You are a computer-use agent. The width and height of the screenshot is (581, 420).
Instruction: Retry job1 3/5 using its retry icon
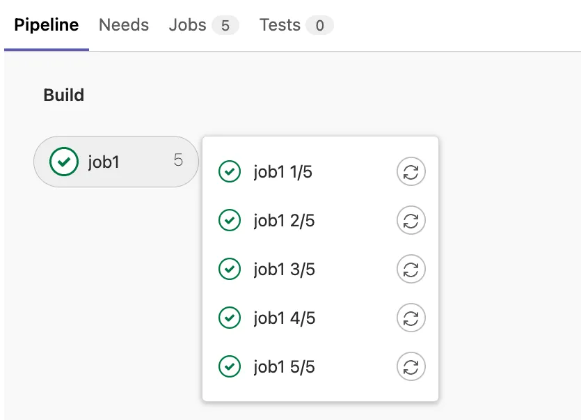[411, 269]
